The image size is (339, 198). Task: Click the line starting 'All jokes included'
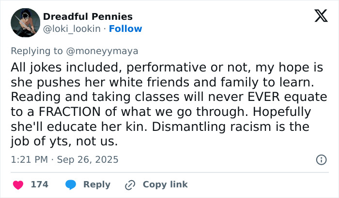167,68
